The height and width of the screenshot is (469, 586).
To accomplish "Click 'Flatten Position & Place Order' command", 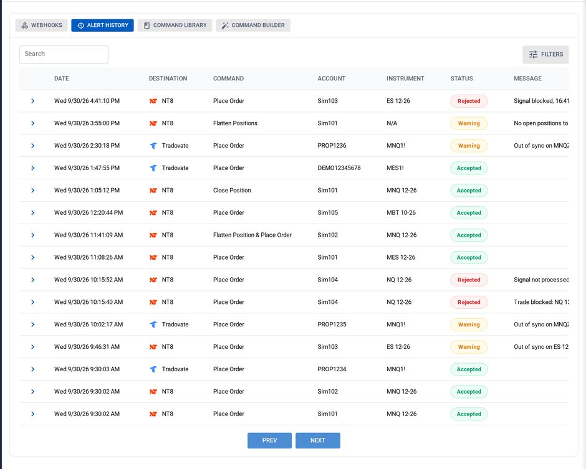I will pos(252,235).
